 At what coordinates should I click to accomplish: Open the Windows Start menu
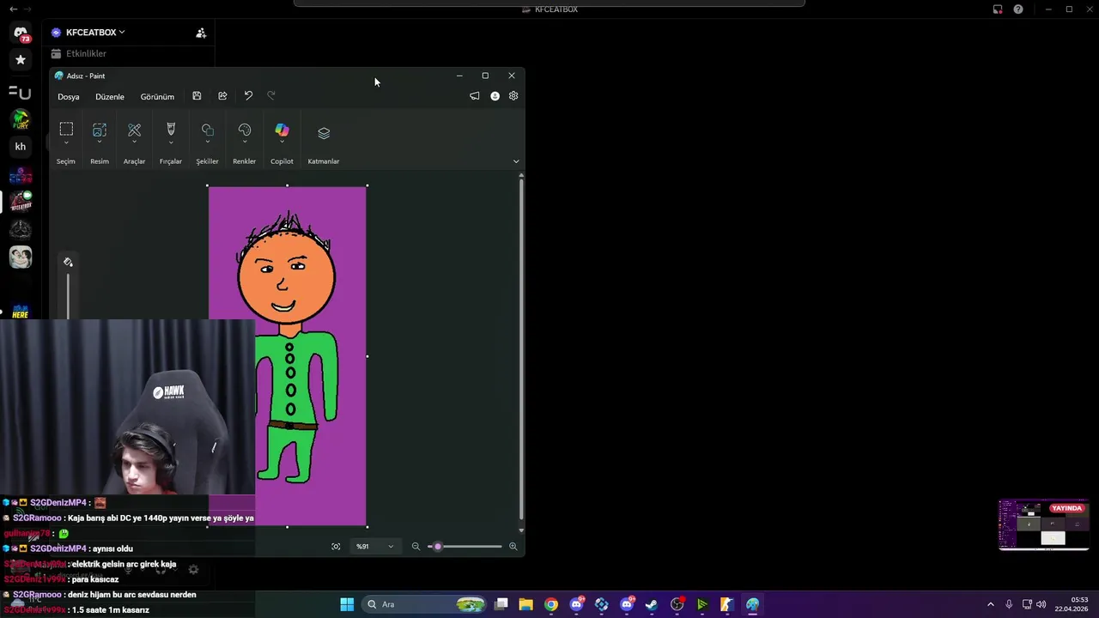pos(347,604)
